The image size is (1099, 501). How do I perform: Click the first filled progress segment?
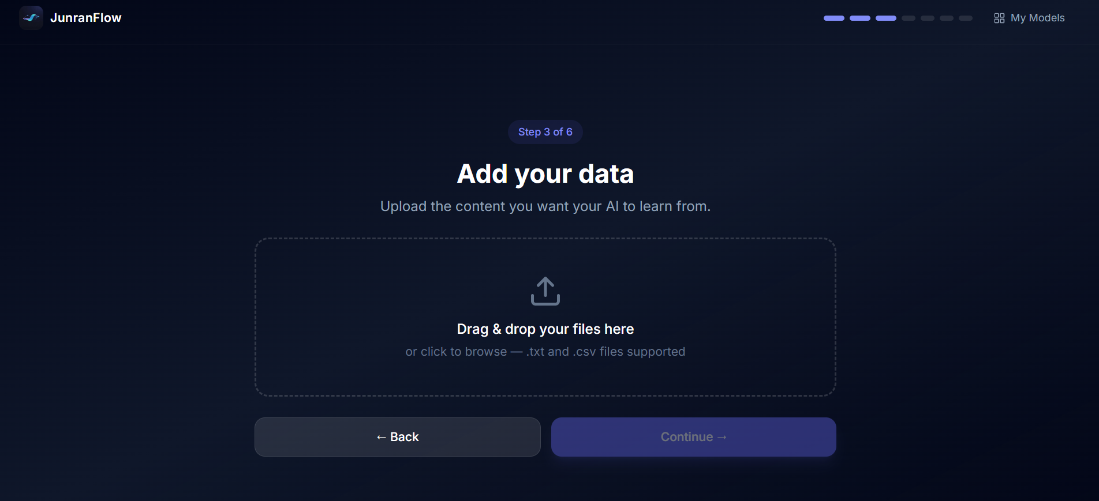(834, 18)
